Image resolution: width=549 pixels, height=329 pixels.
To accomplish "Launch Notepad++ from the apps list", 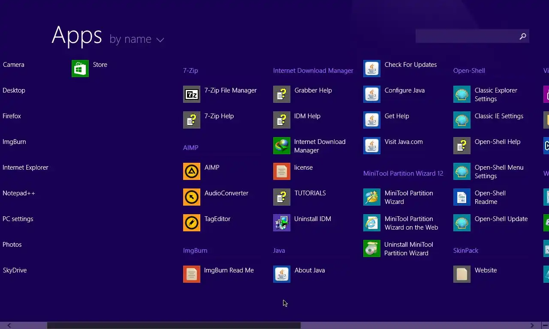I will click(19, 193).
